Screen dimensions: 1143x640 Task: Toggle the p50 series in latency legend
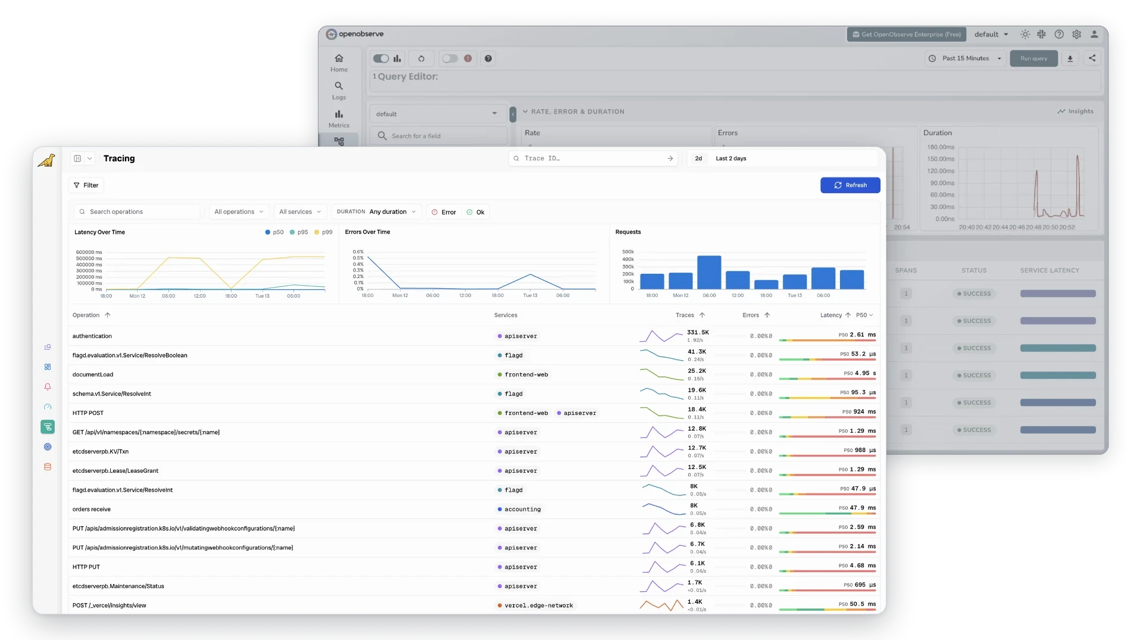(x=274, y=232)
